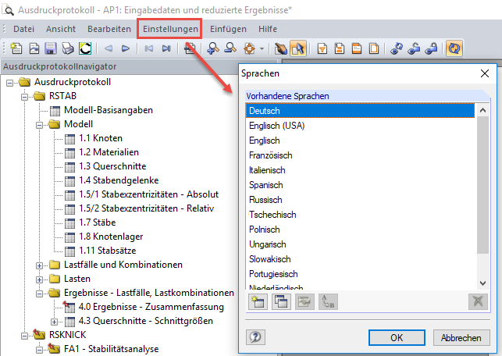
Task: Confirm the dialog with OK
Action: [397, 338]
